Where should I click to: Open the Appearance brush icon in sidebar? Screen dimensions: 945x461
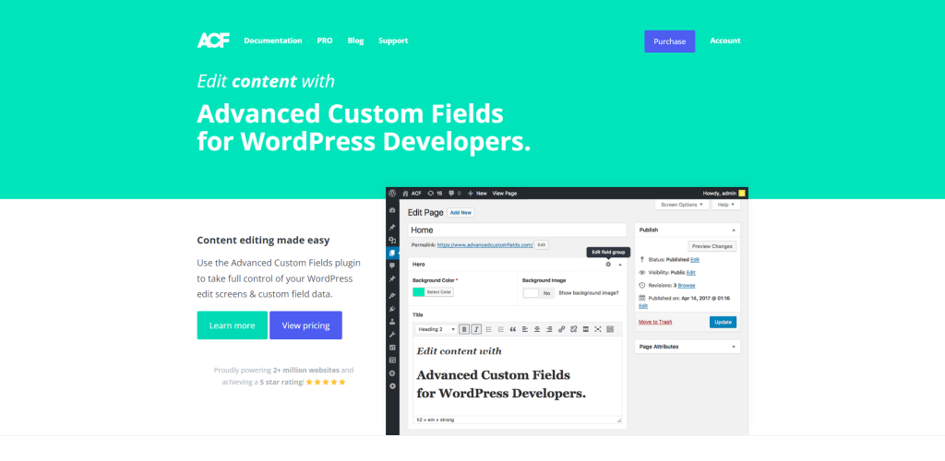(392, 296)
